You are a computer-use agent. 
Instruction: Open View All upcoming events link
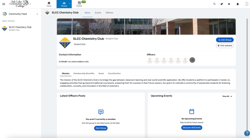pyautogui.click(x=227, y=96)
